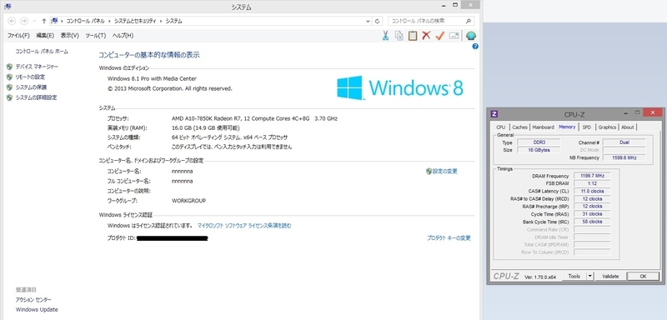Click the CAS# Latency value 11.0 clocks

coord(592,191)
